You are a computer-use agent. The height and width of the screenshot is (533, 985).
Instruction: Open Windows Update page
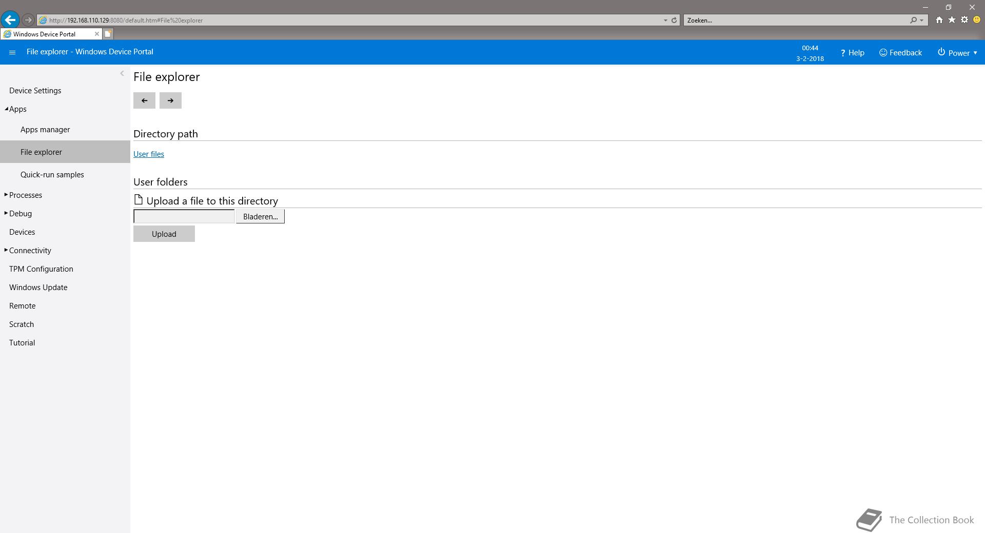click(x=38, y=288)
